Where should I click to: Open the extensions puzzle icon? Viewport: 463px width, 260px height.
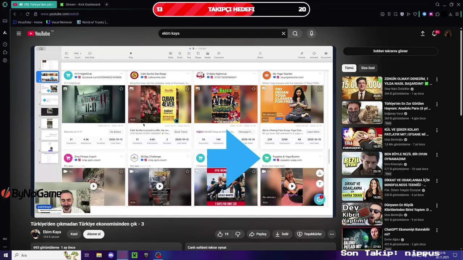(x=438, y=14)
